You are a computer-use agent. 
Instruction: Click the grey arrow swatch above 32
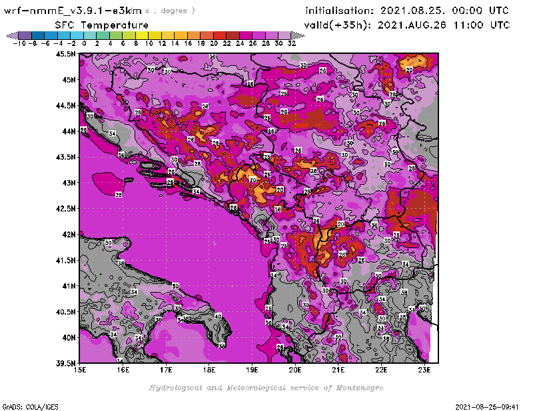(298, 35)
